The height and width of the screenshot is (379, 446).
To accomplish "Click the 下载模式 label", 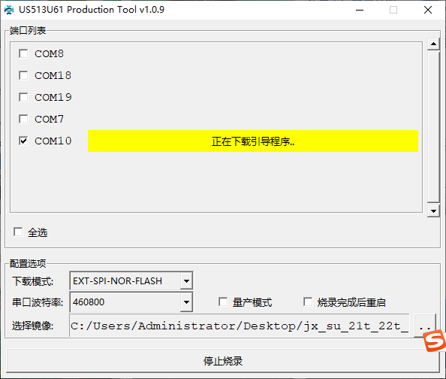I will tap(33, 281).
